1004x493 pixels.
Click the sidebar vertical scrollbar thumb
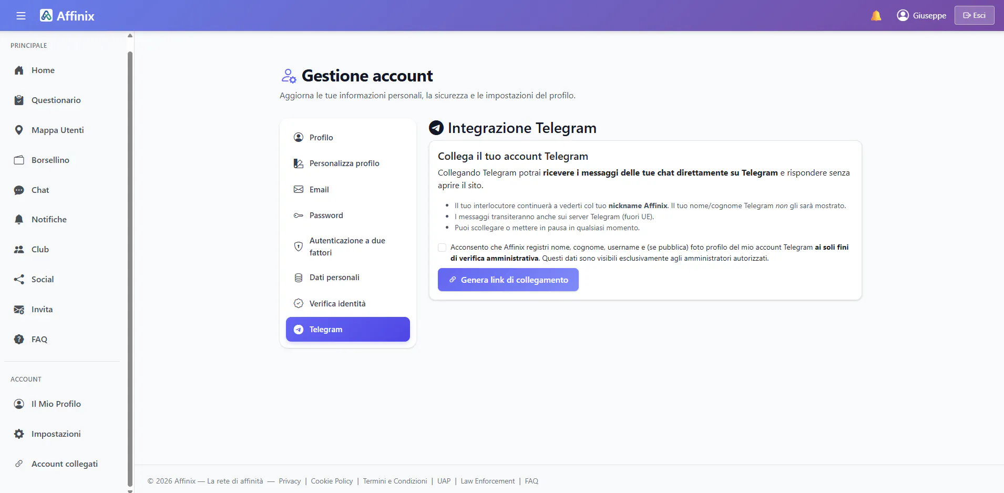coord(130,269)
